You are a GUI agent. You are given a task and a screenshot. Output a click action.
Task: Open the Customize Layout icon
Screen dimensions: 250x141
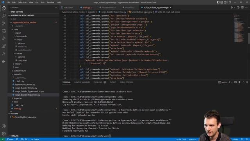point(230,2)
